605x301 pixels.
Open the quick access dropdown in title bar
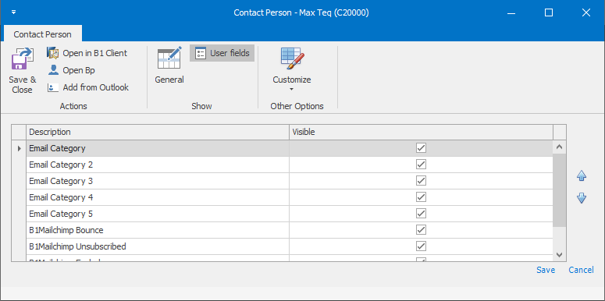[x=14, y=12]
